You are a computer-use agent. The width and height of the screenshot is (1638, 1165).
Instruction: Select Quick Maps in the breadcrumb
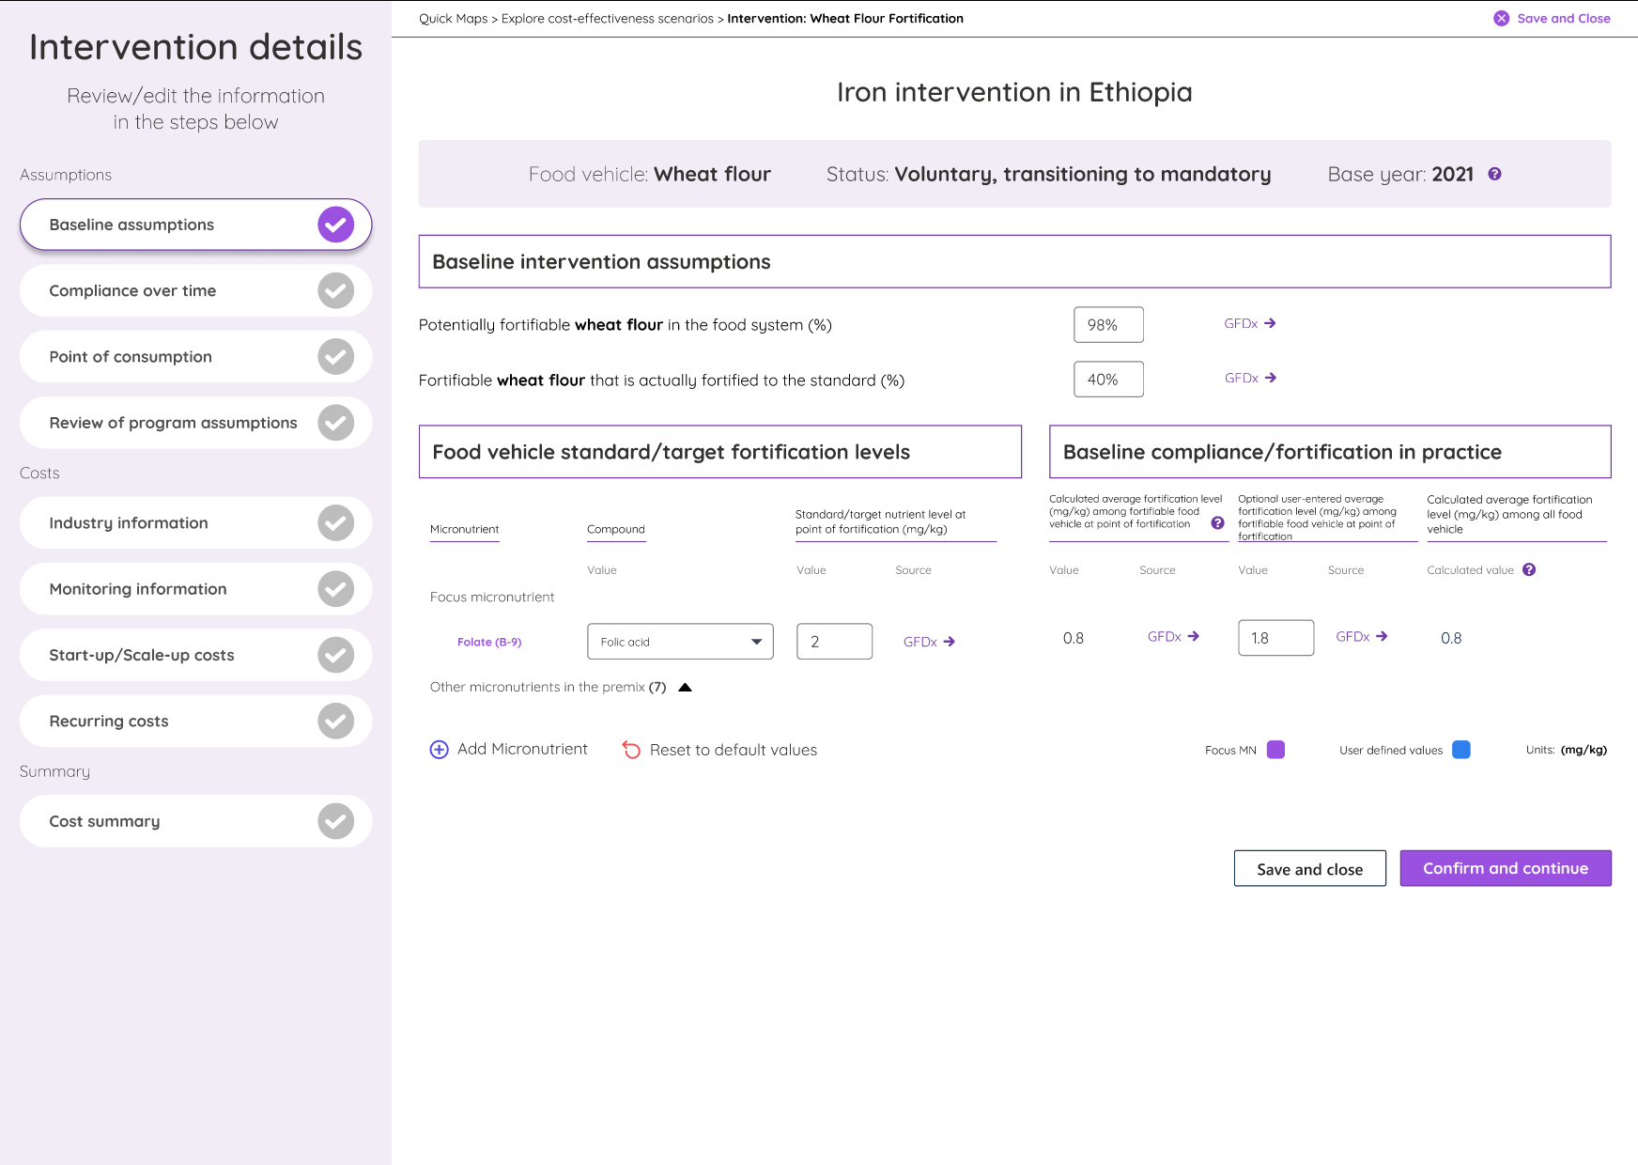click(453, 18)
